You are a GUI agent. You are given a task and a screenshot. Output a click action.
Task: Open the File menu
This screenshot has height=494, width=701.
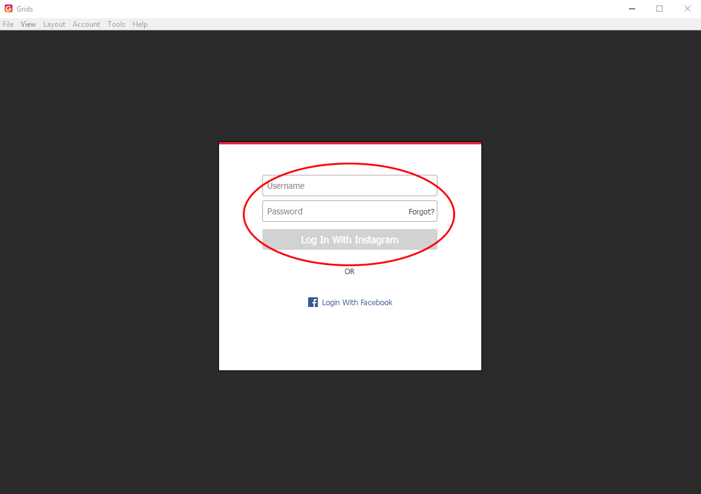8,24
